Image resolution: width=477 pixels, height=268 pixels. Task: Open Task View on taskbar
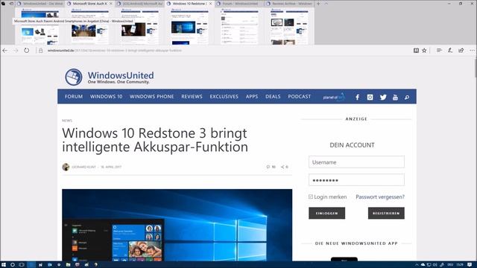[22, 265]
